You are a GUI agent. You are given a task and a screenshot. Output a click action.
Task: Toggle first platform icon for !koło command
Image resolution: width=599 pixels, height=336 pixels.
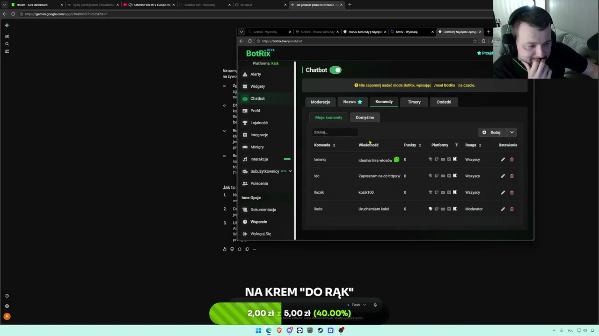click(x=431, y=209)
